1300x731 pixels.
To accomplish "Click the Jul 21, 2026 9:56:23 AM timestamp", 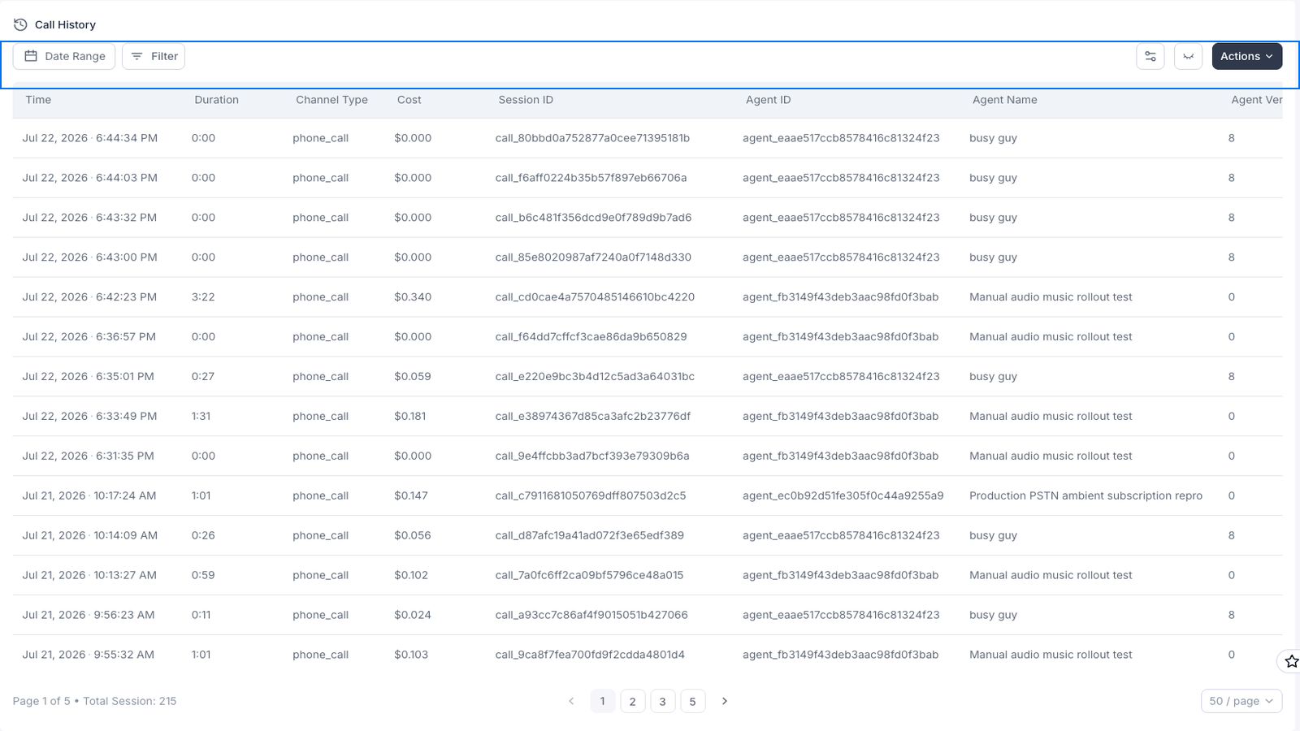I will [88, 615].
